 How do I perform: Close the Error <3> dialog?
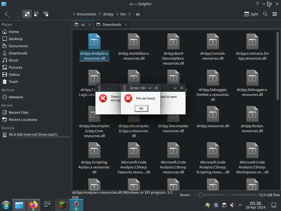156,88
